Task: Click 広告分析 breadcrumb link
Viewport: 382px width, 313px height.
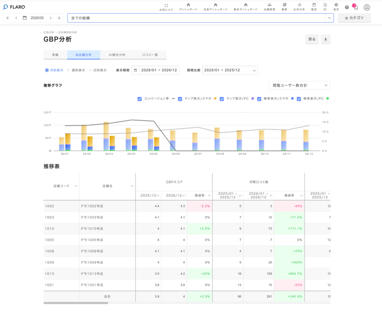Action: coord(48,32)
